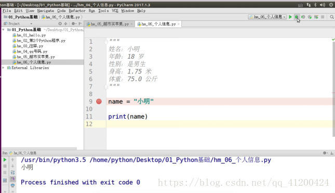Click the Up stack trace arrow
The image size is (335, 193).
[x=12, y=160]
